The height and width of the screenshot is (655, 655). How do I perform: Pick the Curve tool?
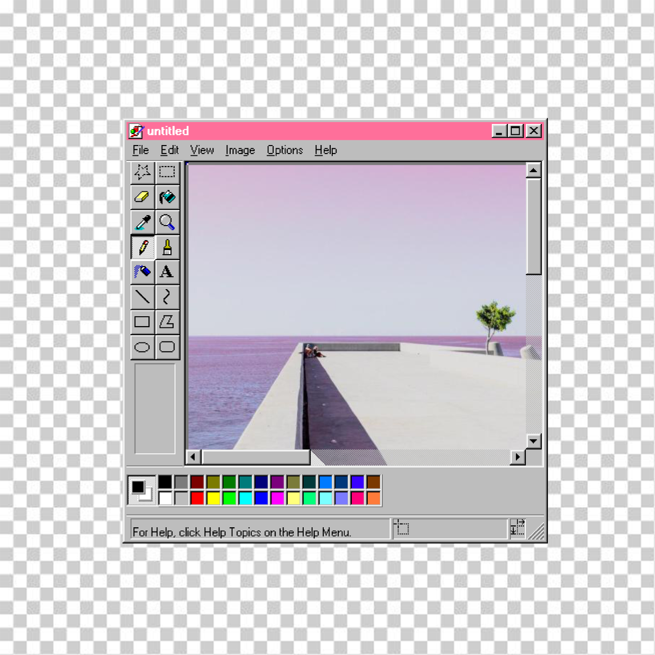coord(167,297)
